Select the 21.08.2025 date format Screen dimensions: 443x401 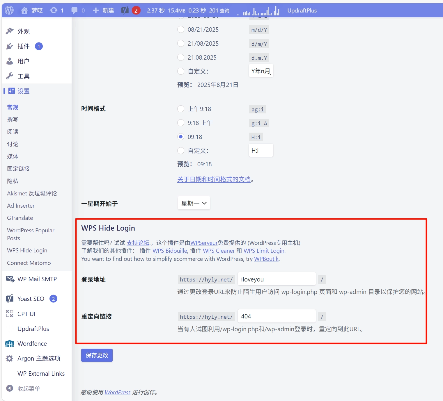[x=181, y=57]
